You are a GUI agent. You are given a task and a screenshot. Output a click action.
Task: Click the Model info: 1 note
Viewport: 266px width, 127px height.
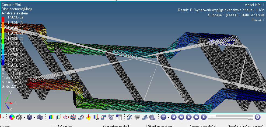pyautogui.click(x=254, y=5)
